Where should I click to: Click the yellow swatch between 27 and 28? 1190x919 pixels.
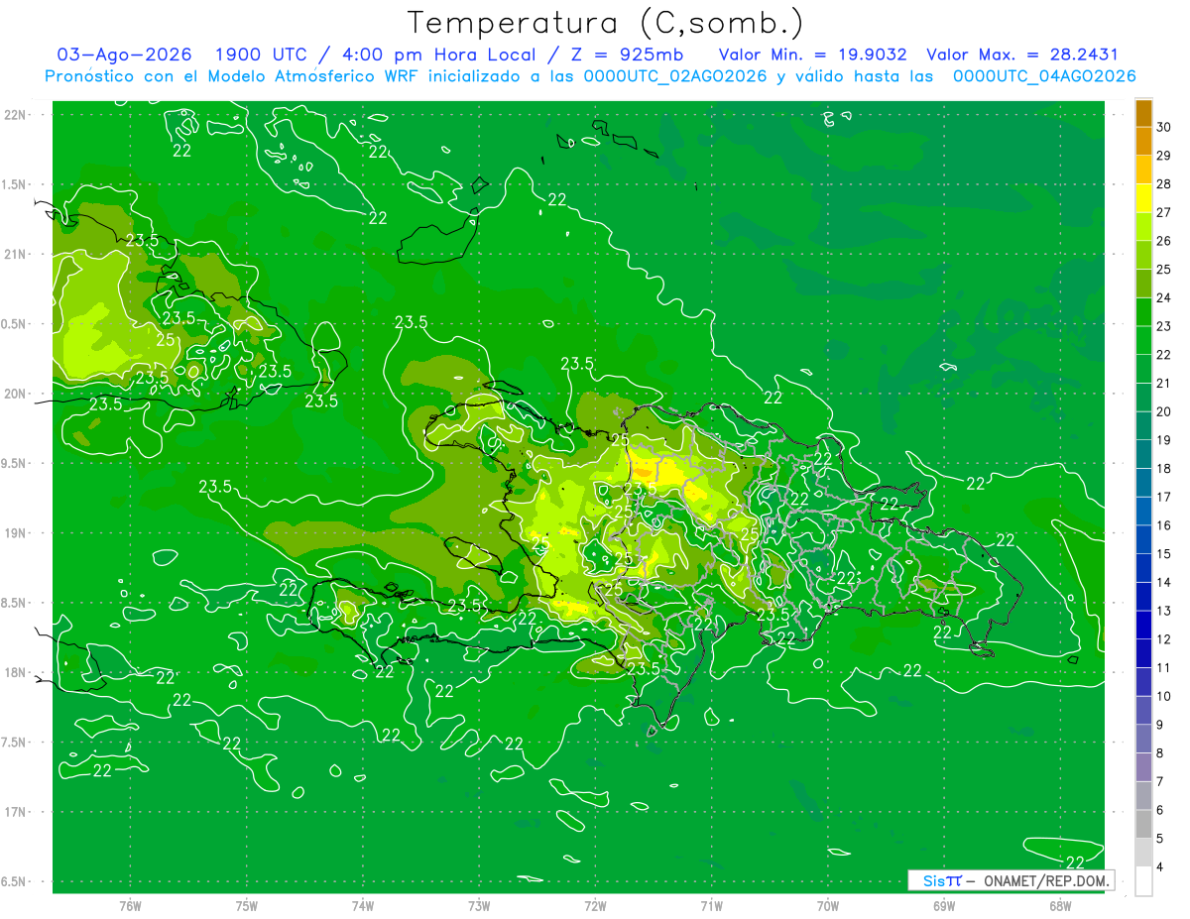(1143, 198)
